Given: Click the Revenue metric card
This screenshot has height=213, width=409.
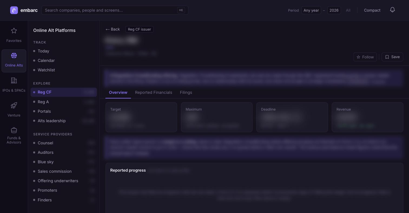Looking at the screenshot, I should pyautogui.click(x=367, y=117).
